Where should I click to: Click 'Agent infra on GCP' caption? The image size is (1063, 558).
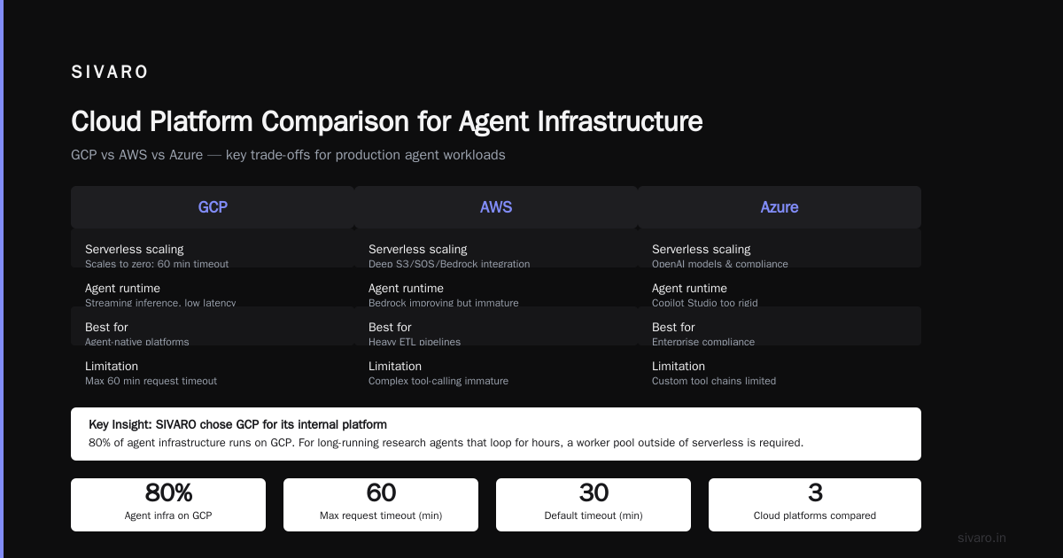(168, 515)
